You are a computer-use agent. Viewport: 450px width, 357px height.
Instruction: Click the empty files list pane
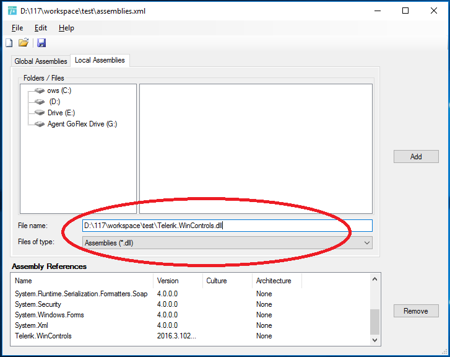point(256,149)
